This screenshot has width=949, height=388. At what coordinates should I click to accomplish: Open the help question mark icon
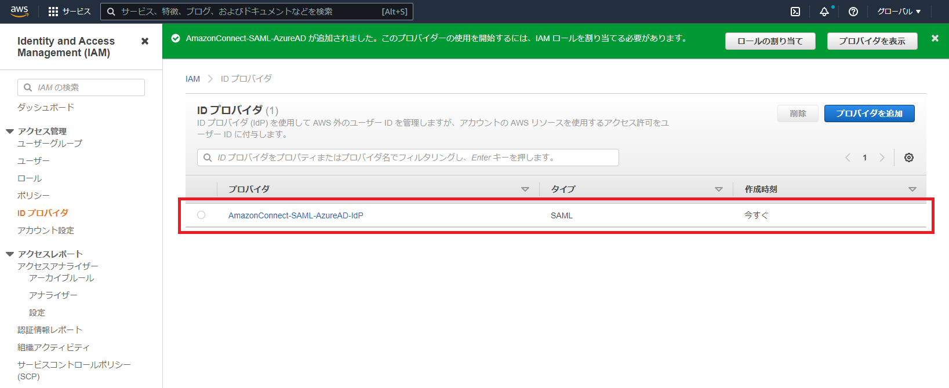[x=853, y=12]
